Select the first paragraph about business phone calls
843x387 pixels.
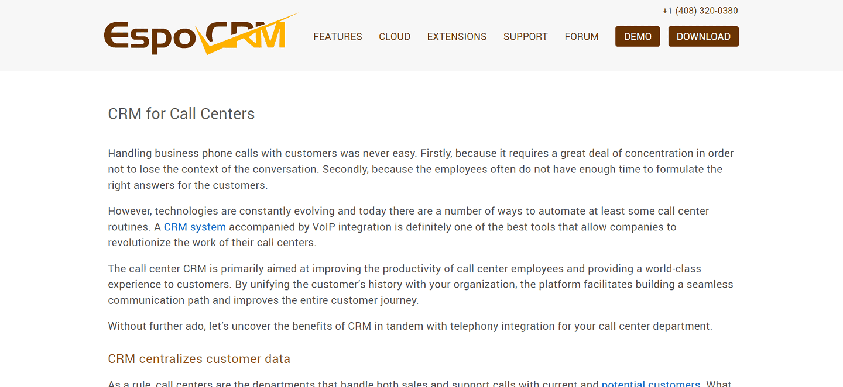(x=420, y=169)
